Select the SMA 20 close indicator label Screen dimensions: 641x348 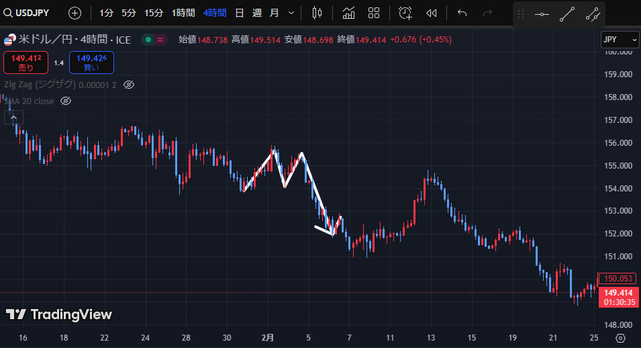[29, 101]
